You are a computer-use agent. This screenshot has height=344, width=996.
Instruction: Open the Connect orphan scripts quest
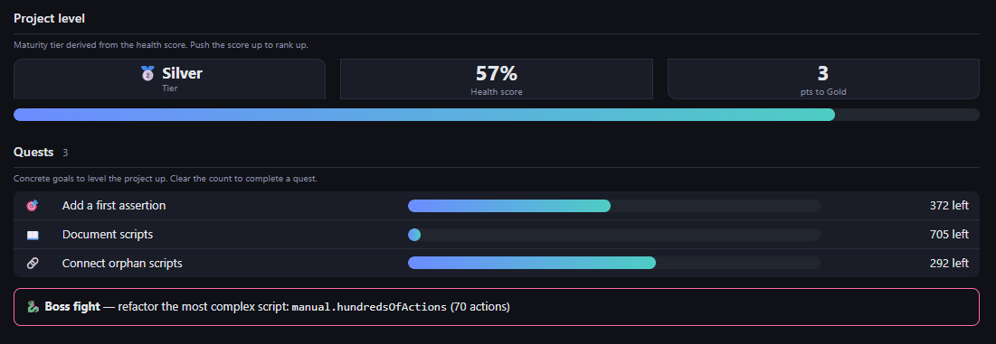[497, 263]
